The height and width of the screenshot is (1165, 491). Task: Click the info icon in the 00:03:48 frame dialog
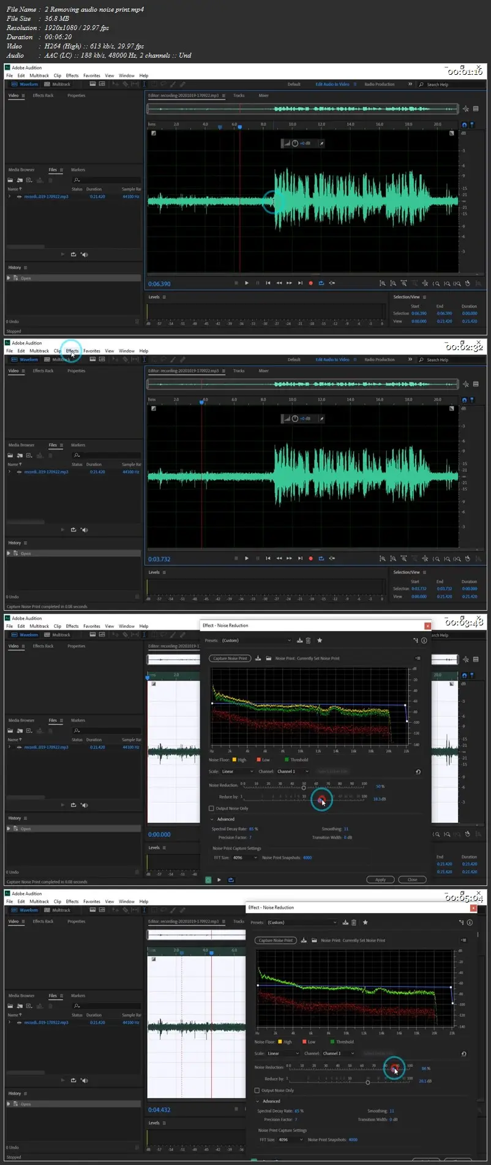424,640
